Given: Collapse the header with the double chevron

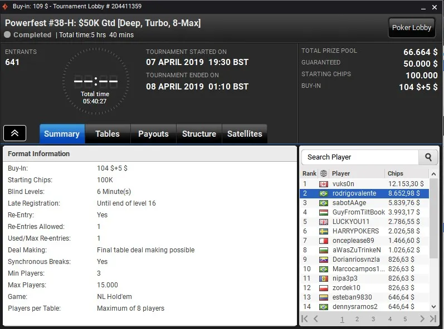Looking at the screenshot, I should pyautogui.click(x=14, y=133).
